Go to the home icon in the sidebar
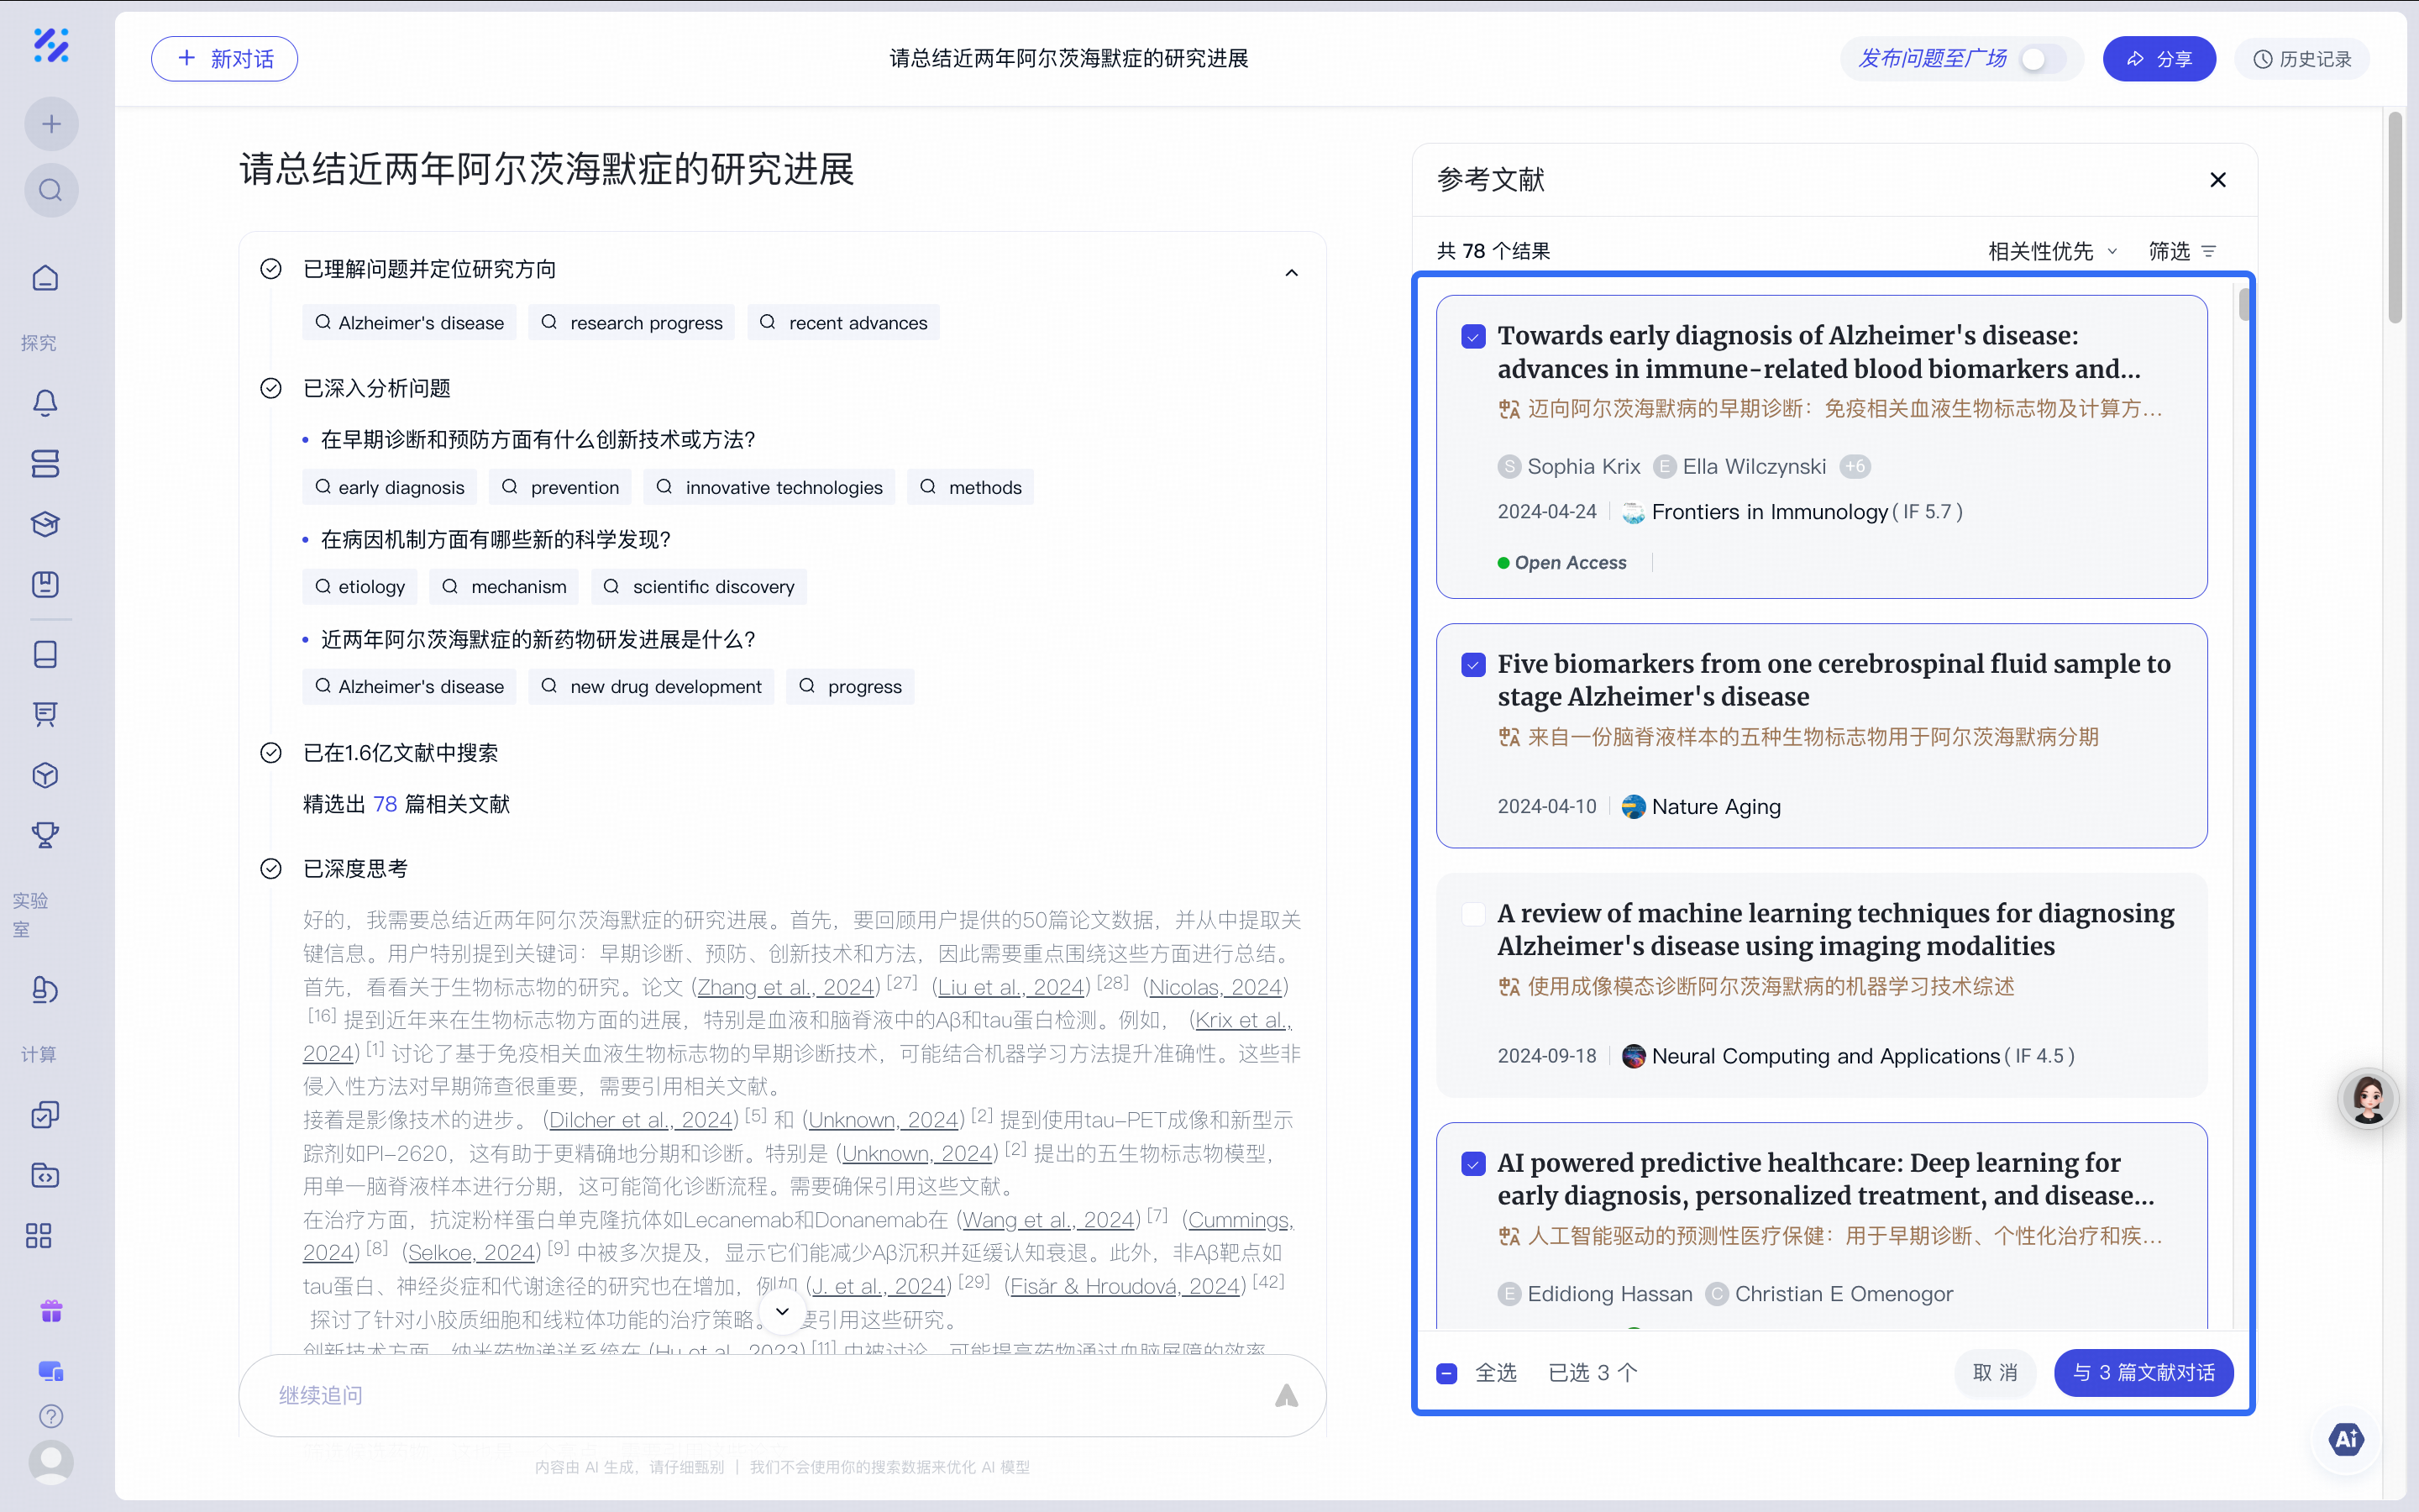This screenshot has height=1512, width=2419. pos(45,278)
